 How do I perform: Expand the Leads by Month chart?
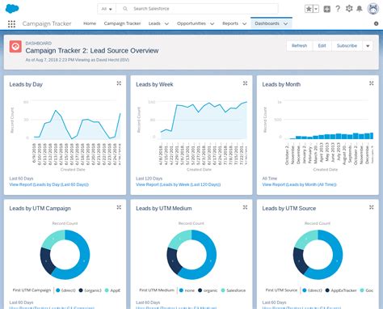pyautogui.click(x=372, y=83)
